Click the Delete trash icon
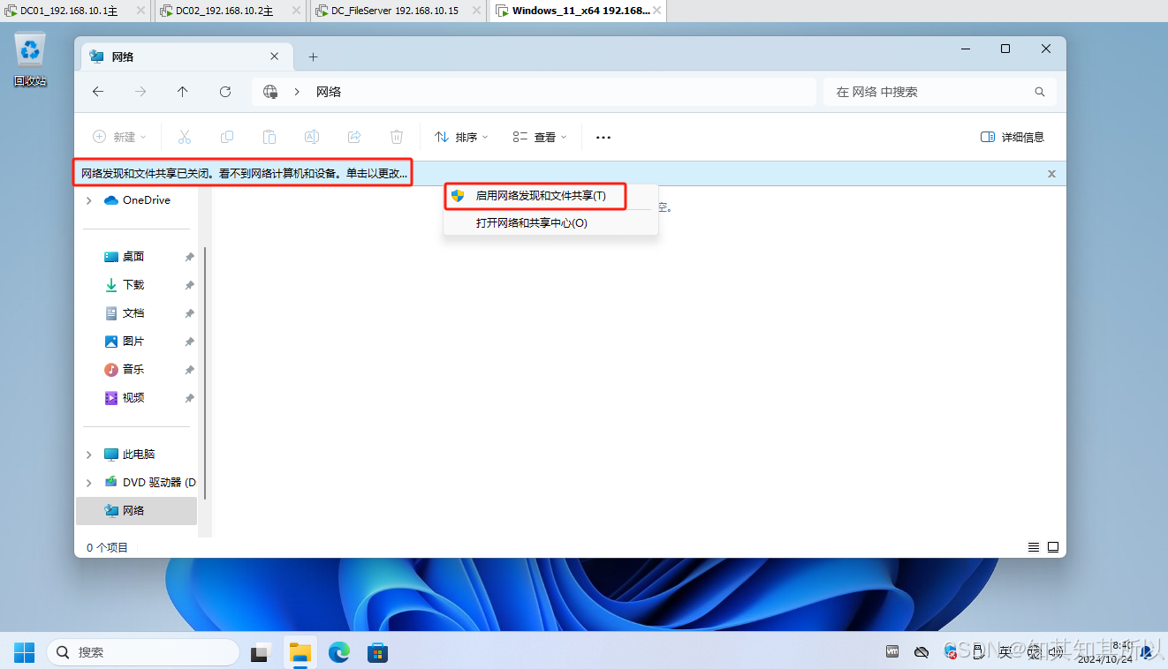Viewport: 1168px width, 669px height. (397, 137)
